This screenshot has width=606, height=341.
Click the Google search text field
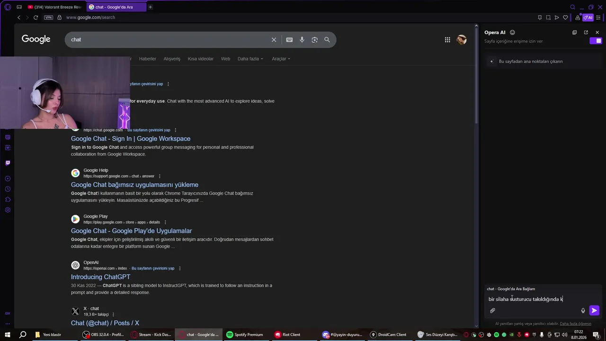[168, 40]
